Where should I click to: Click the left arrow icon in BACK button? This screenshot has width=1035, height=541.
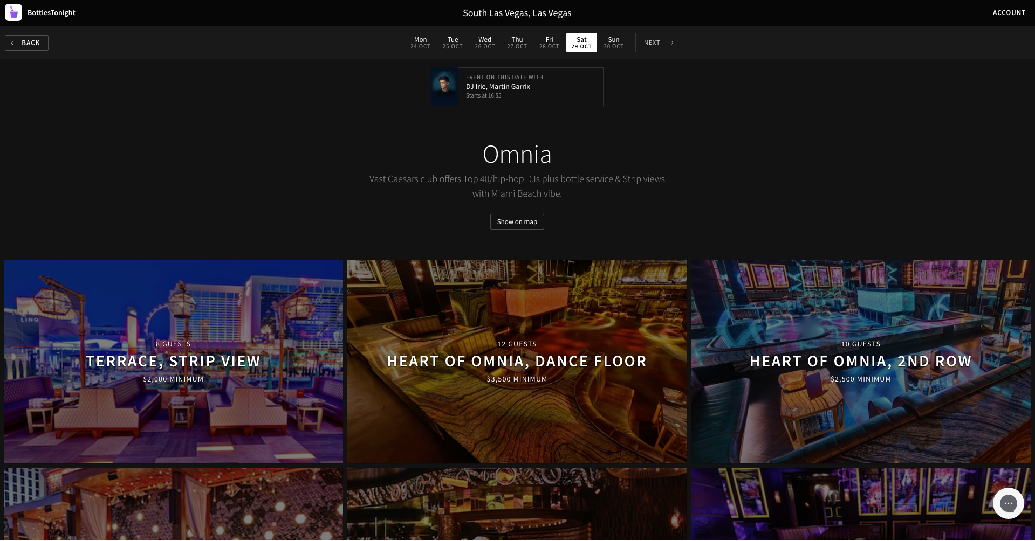15,43
